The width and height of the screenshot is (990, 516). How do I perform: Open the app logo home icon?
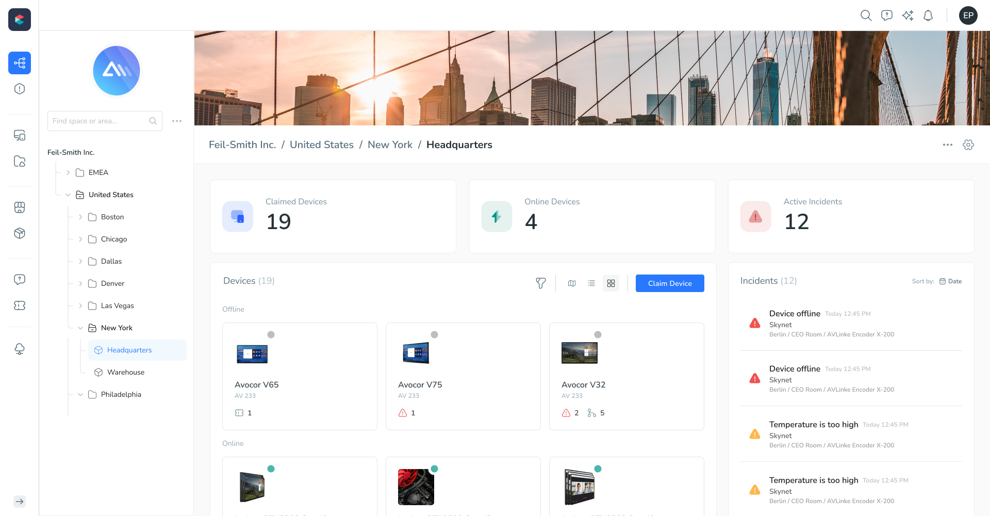[20, 20]
